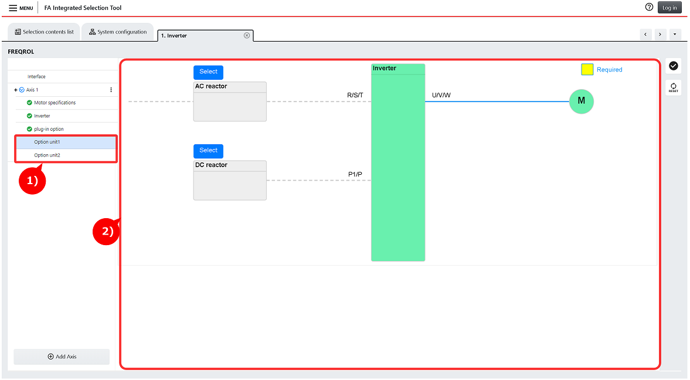Image resolution: width=690 pixels, height=380 pixels.
Task: Click the AC reactor box
Action: 230,101
